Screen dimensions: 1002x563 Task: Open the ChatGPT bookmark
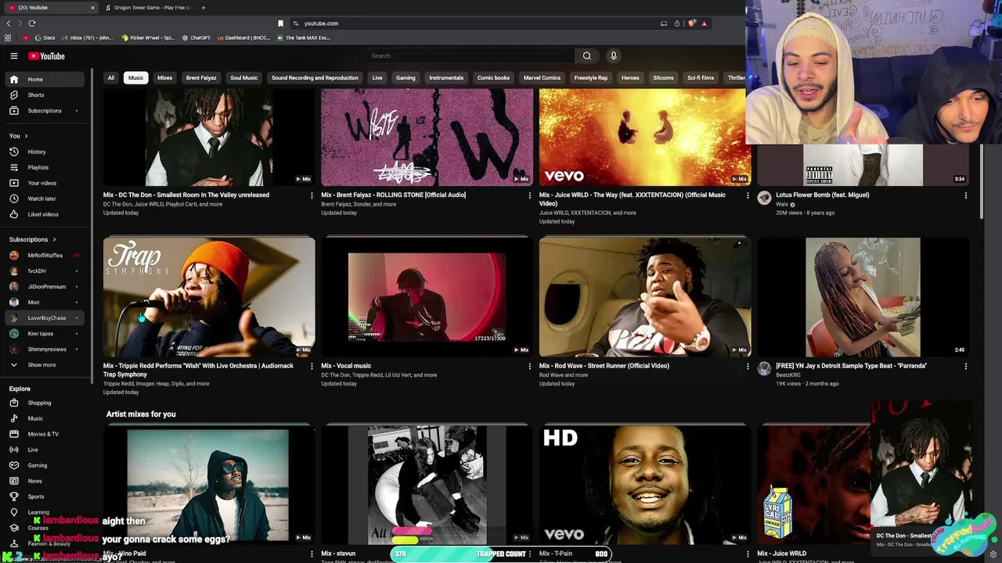196,38
